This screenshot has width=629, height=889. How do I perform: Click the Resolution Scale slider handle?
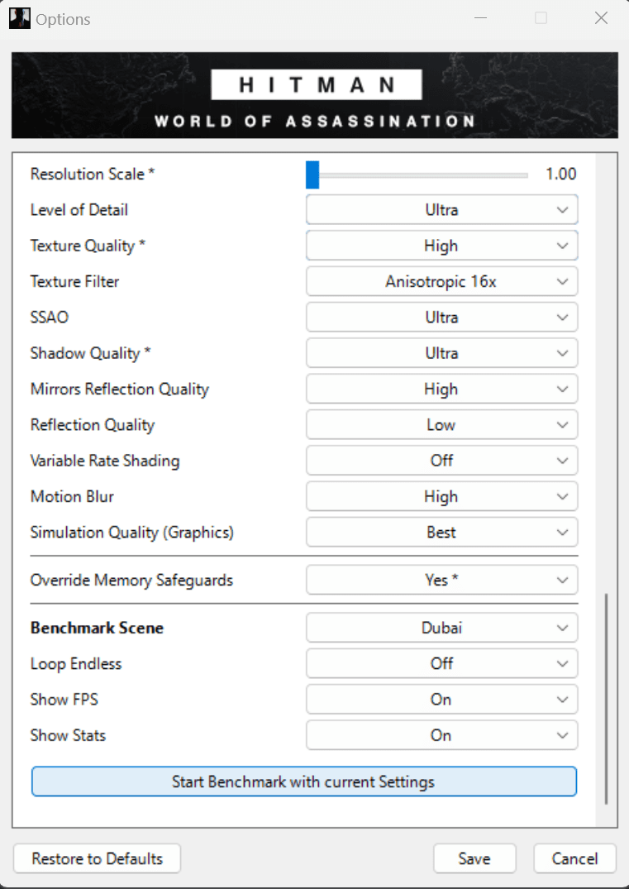pyautogui.click(x=312, y=174)
